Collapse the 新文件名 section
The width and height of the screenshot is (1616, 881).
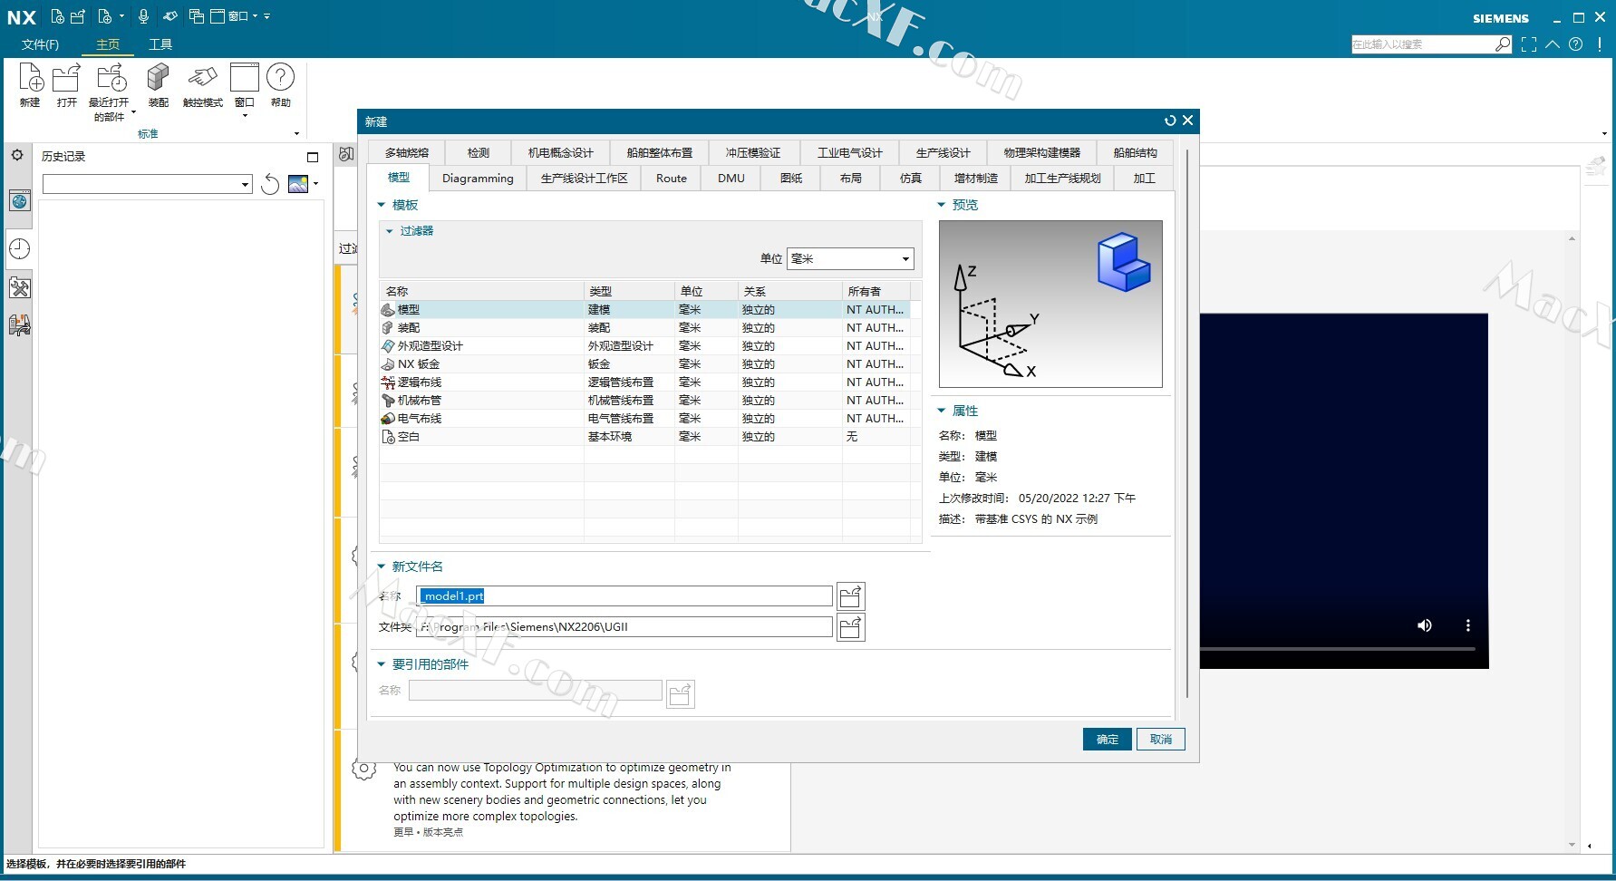(x=382, y=566)
